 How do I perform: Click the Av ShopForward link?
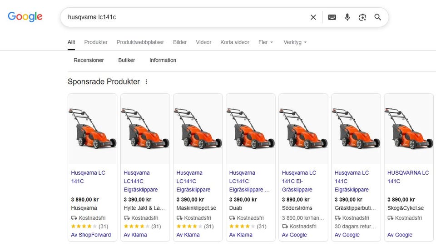pos(91,235)
